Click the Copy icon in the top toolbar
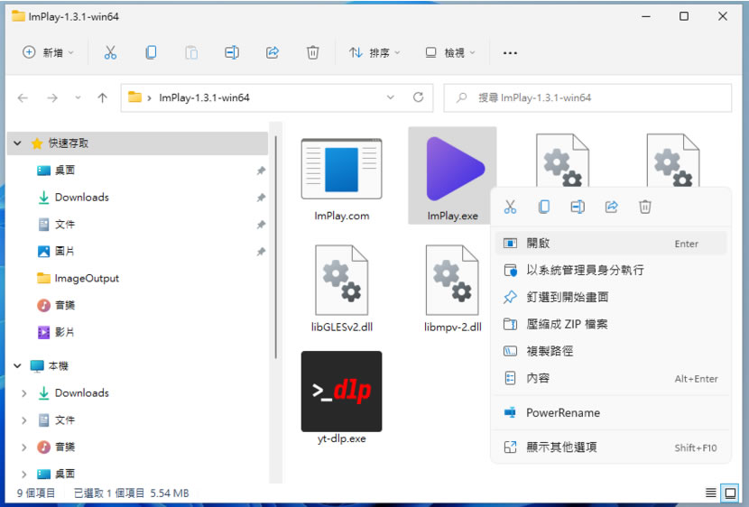The width and height of the screenshot is (749, 507). coord(151,52)
